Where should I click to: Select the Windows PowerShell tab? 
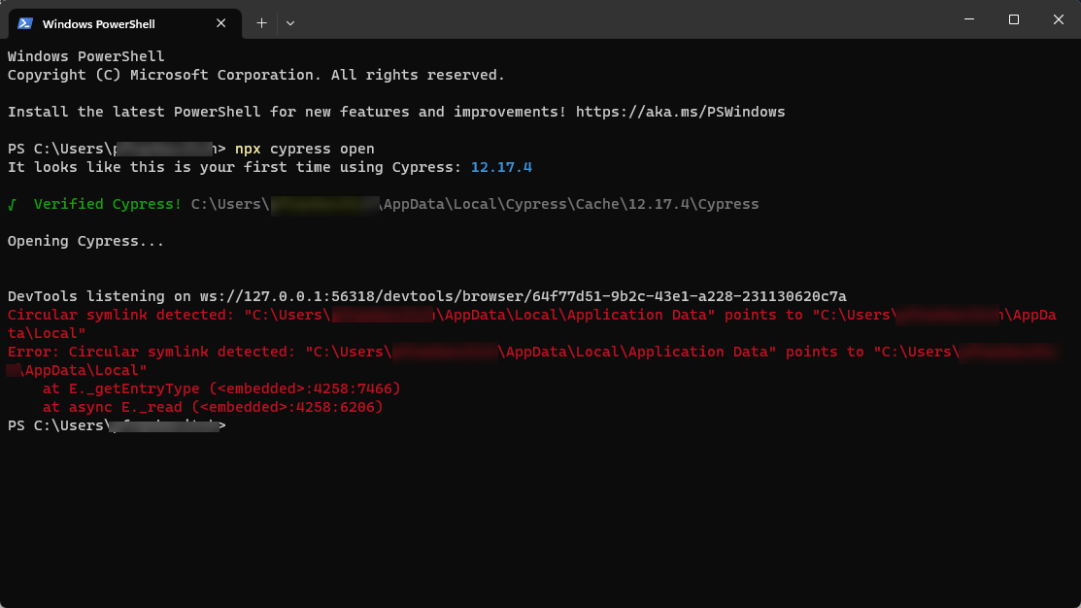pyautogui.click(x=117, y=23)
